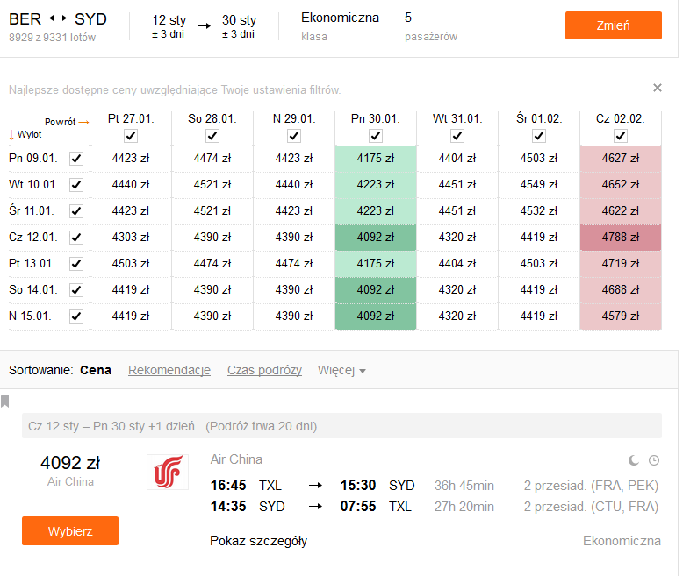Click the BER SYD bidirectional arrow icon
Screen dimensions: 683x576
point(58,18)
